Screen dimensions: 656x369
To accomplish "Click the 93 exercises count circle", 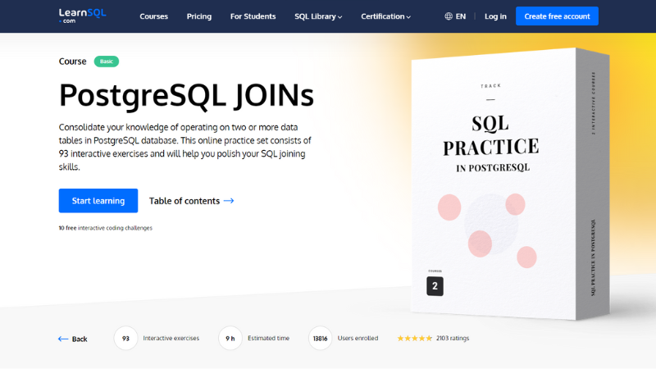I will coord(125,338).
